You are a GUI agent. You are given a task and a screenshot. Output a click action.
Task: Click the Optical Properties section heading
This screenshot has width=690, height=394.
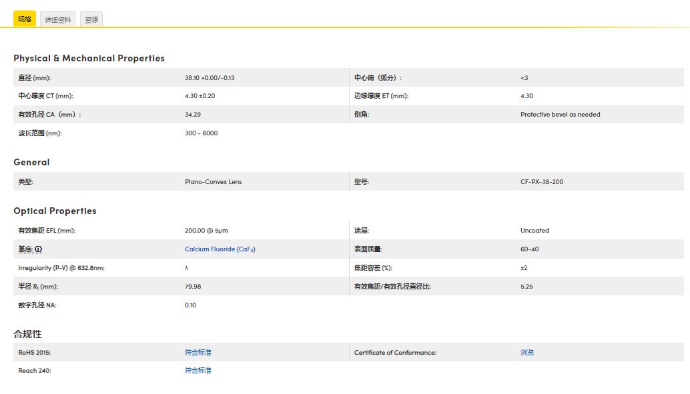point(55,211)
